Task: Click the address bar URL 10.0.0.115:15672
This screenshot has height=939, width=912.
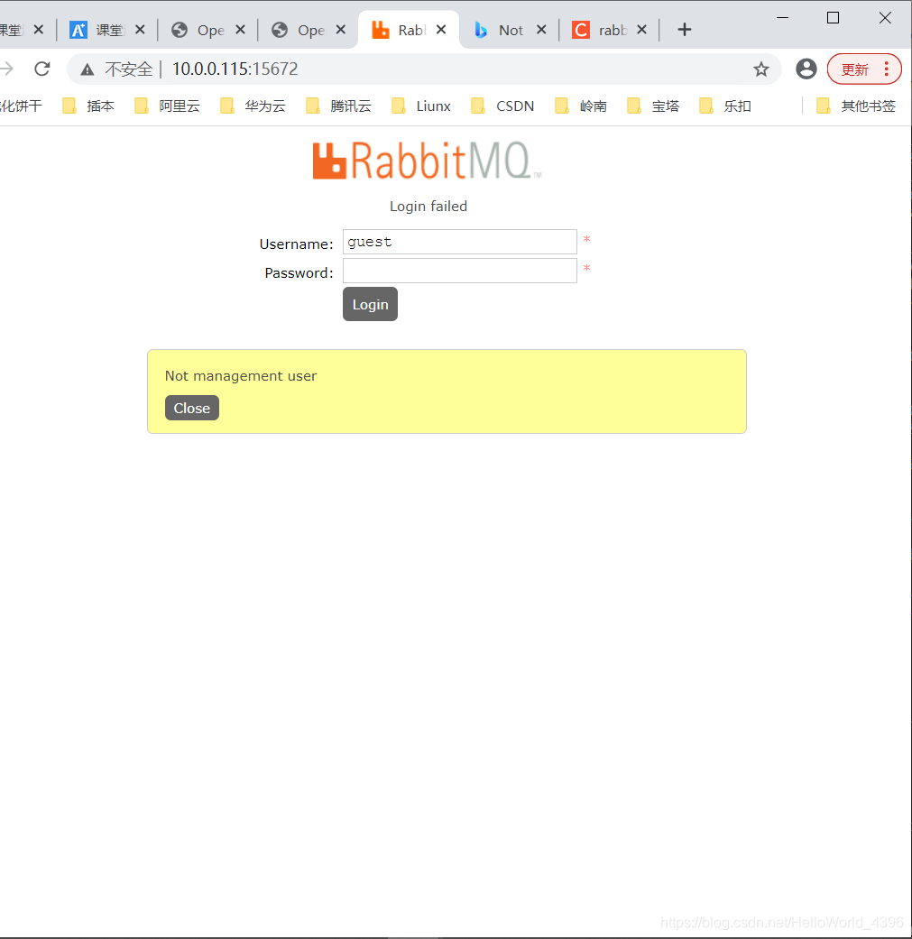Action: pos(235,69)
